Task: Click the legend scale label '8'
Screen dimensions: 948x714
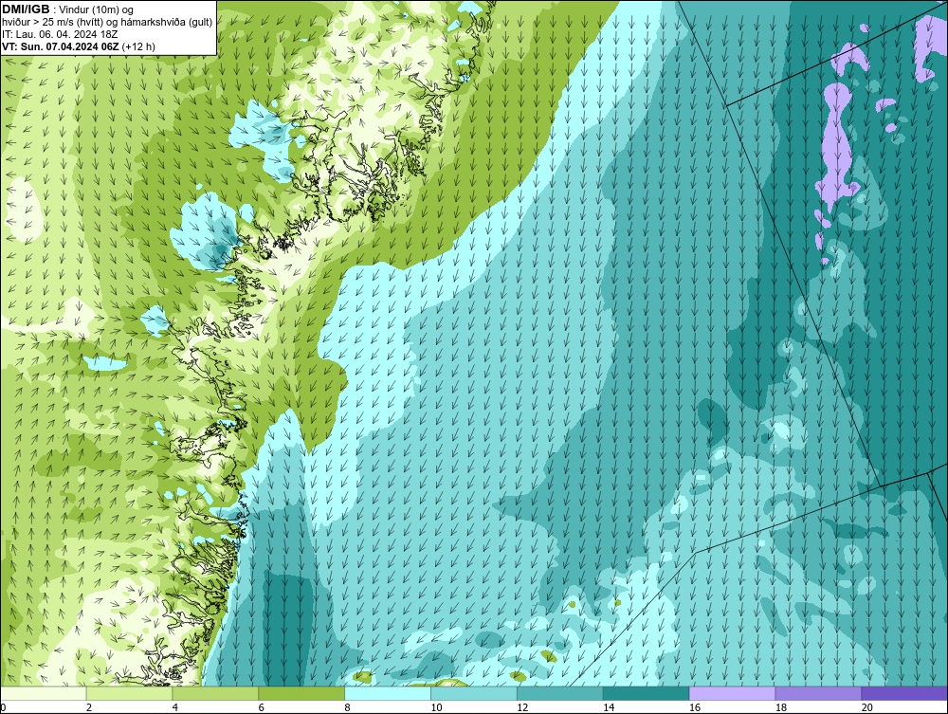Action: (x=348, y=707)
